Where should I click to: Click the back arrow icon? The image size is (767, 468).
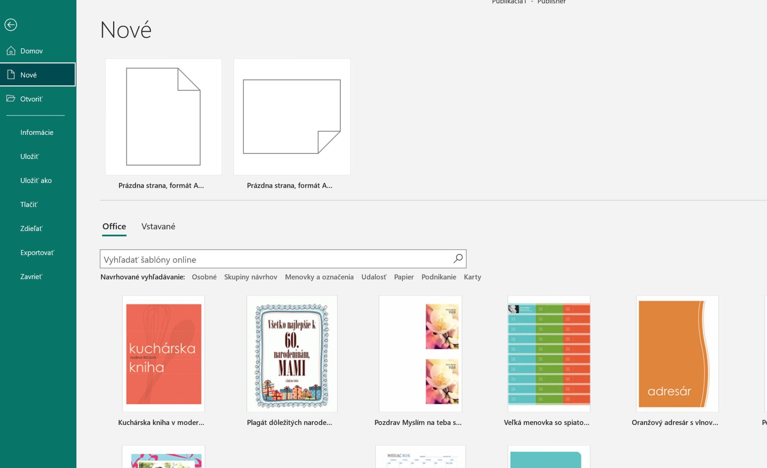pyautogui.click(x=11, y=25)
